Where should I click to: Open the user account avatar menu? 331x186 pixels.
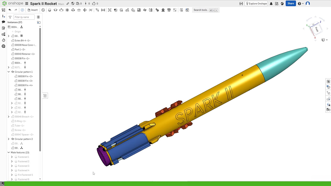[308, 4]
